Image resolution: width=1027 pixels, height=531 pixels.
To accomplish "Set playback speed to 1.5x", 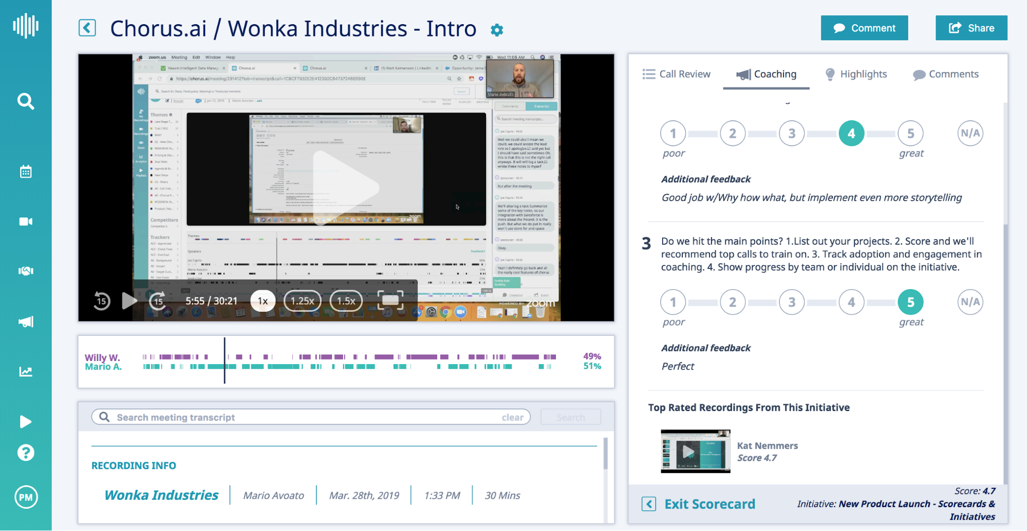I will tap(346, 301).
